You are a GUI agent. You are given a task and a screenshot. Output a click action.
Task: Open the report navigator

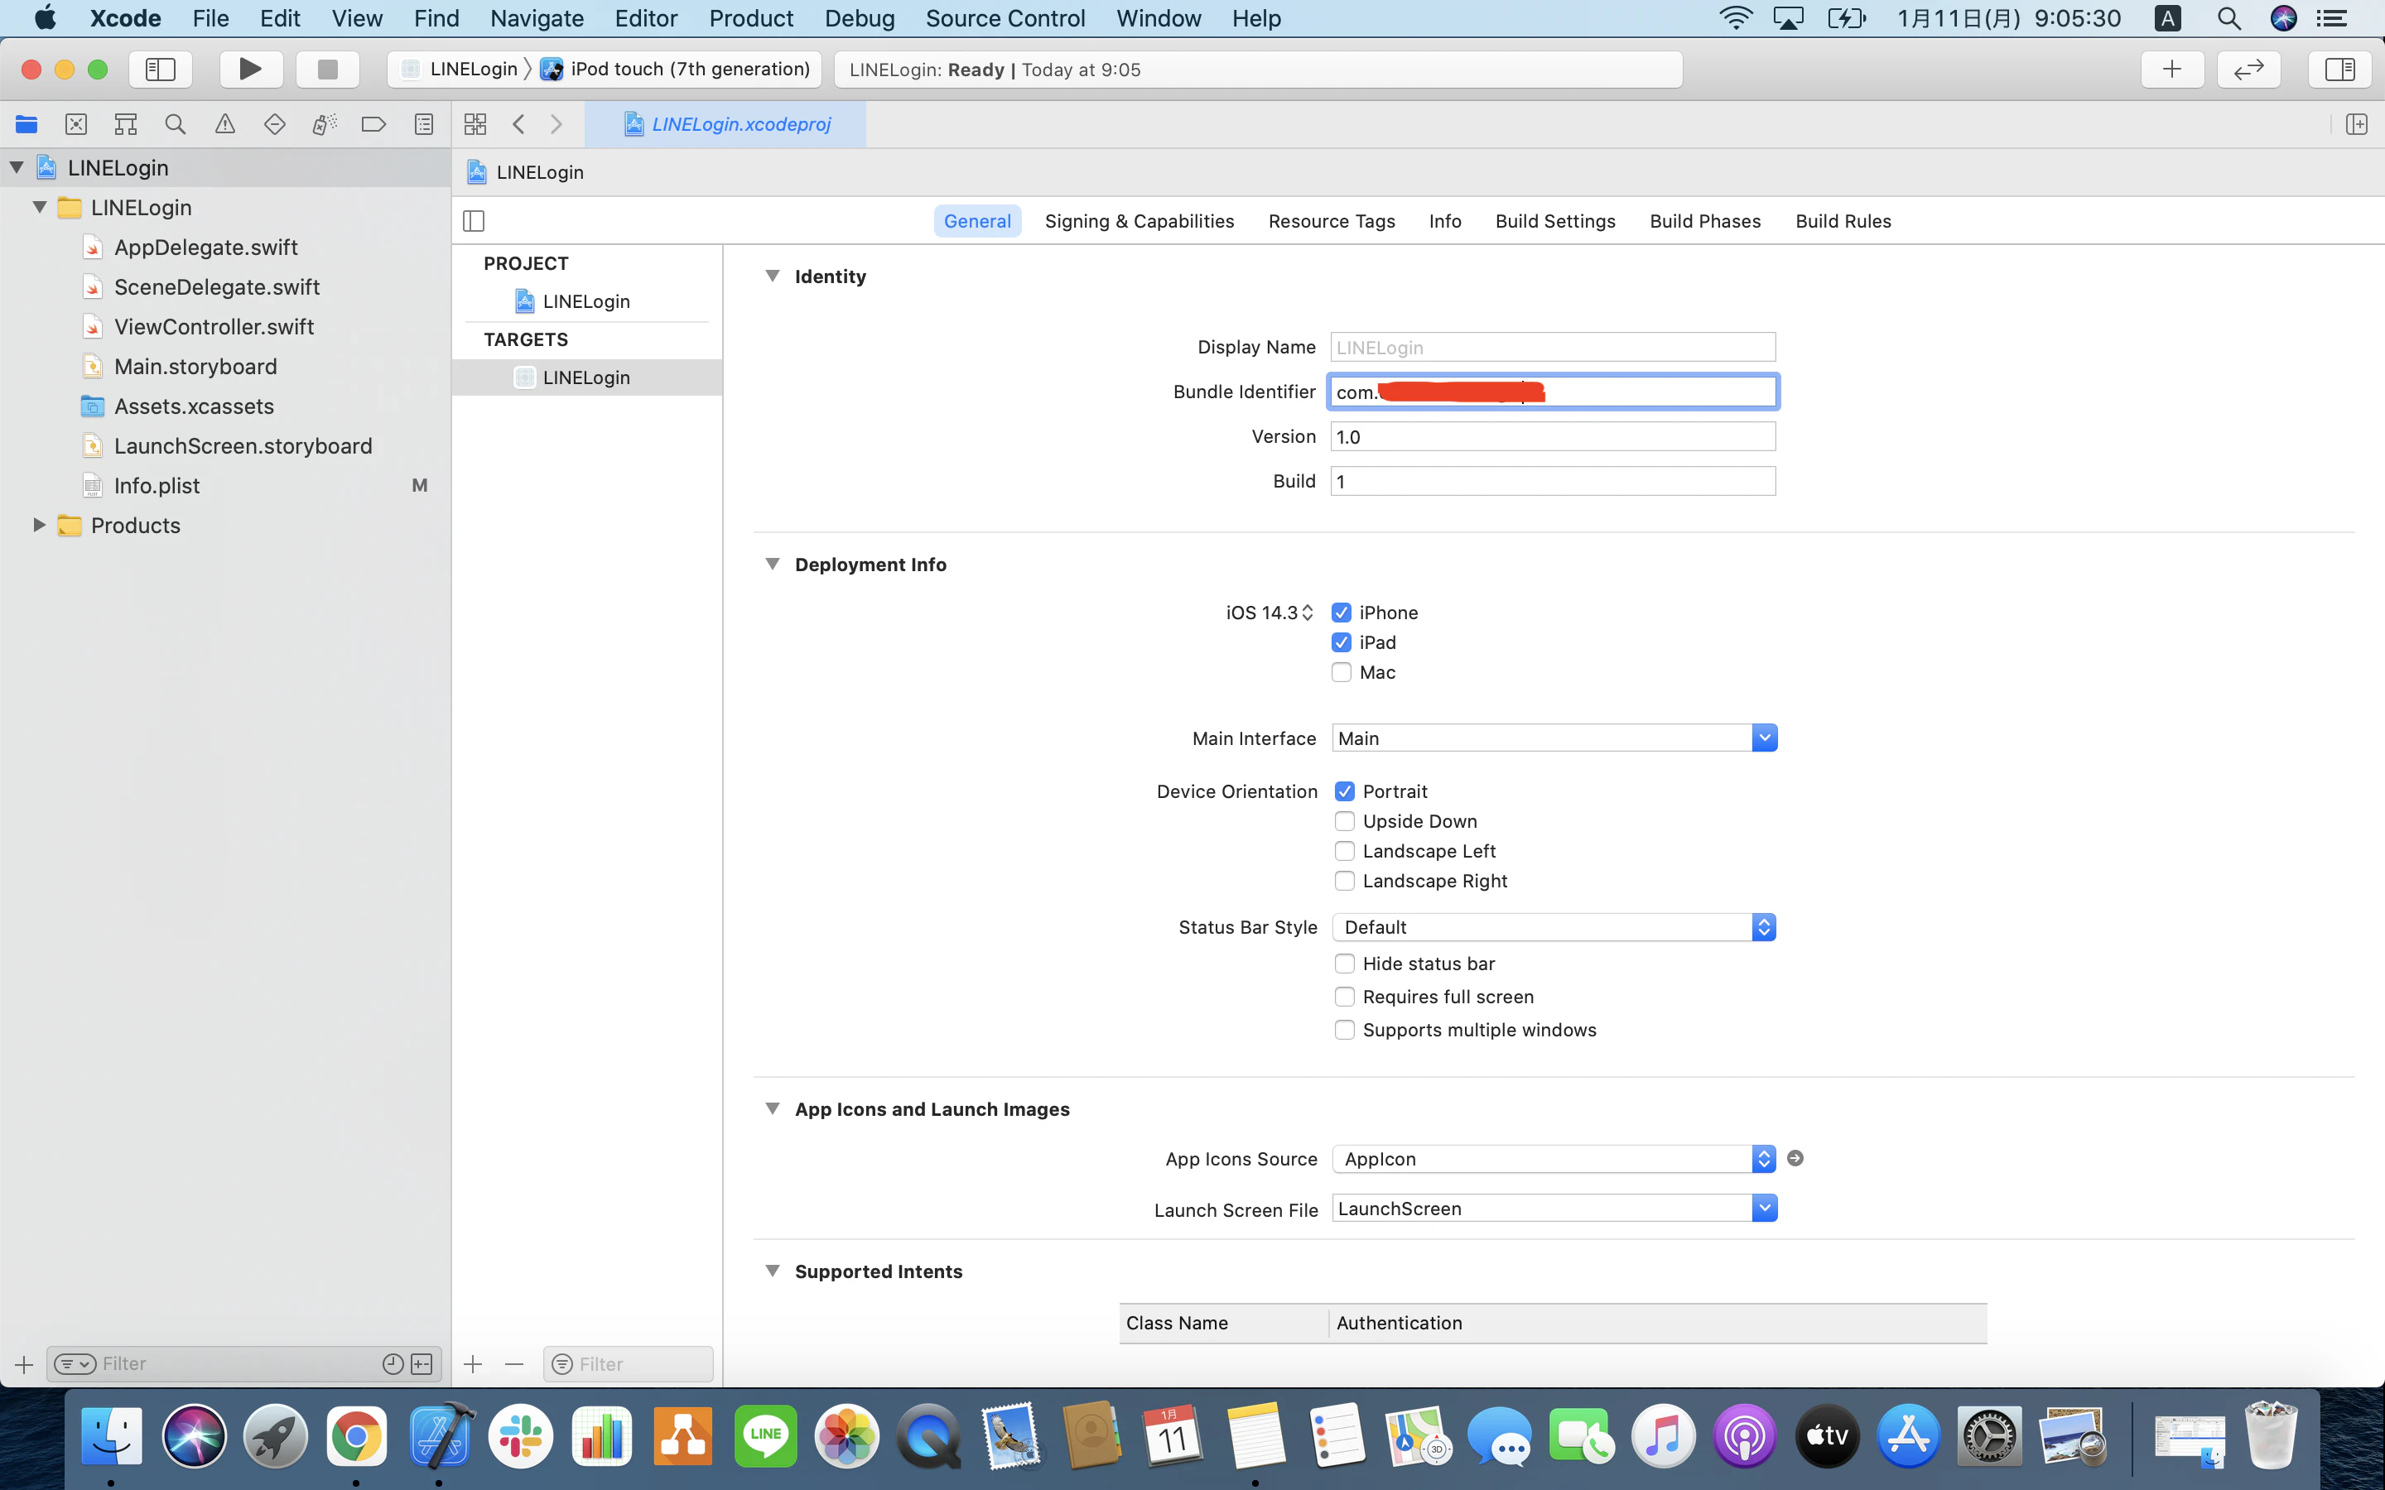tap(424, 124)
